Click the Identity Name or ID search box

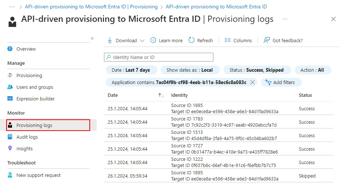159,57
